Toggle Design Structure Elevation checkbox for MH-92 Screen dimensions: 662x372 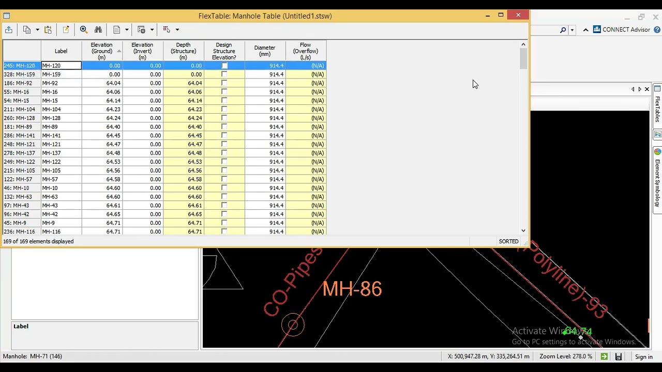[224, 83]
